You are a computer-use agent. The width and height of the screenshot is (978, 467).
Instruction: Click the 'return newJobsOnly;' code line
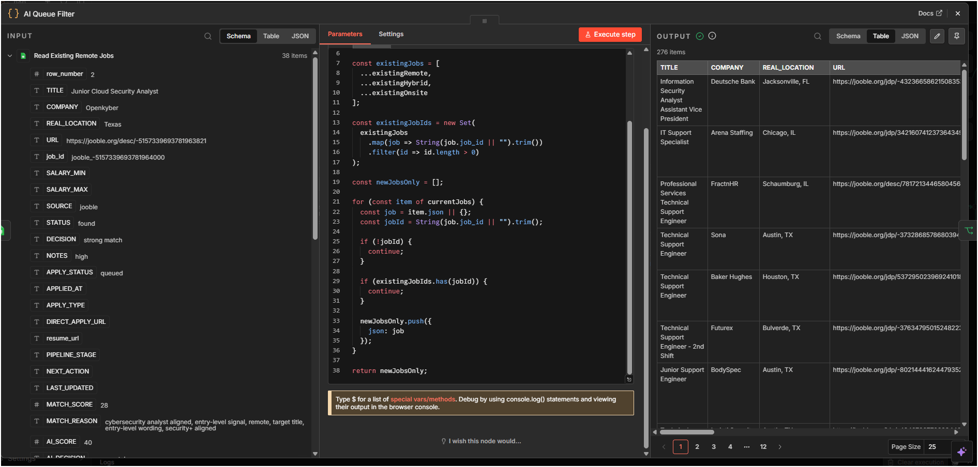pos(389,371)
